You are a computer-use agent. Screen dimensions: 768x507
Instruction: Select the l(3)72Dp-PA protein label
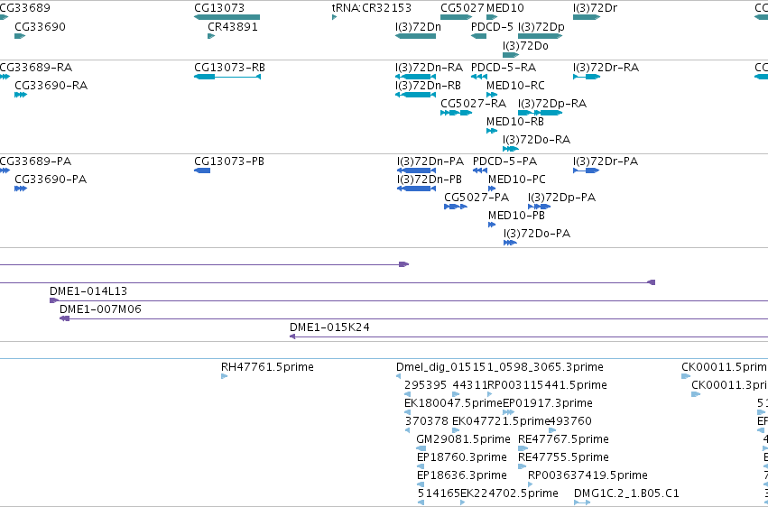(562, 198)
